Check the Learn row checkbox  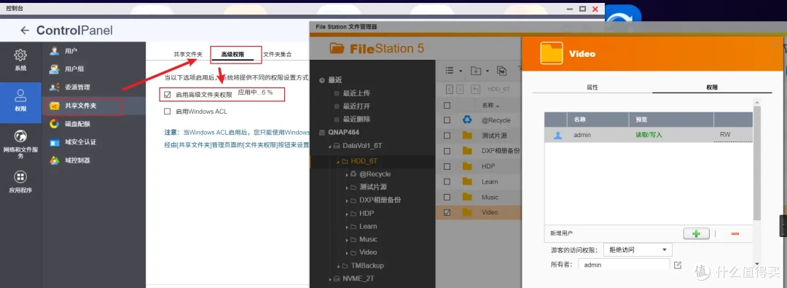(x=447, y=182)
